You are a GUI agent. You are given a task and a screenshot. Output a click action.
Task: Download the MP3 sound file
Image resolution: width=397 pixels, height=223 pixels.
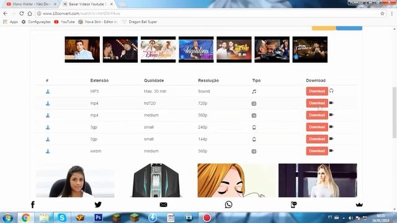click(317, 91)
